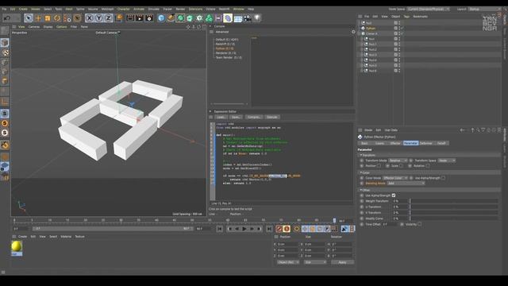Screen dimensions: 508x286
Task: Switch to the Deformer tab
Action: 425,143
